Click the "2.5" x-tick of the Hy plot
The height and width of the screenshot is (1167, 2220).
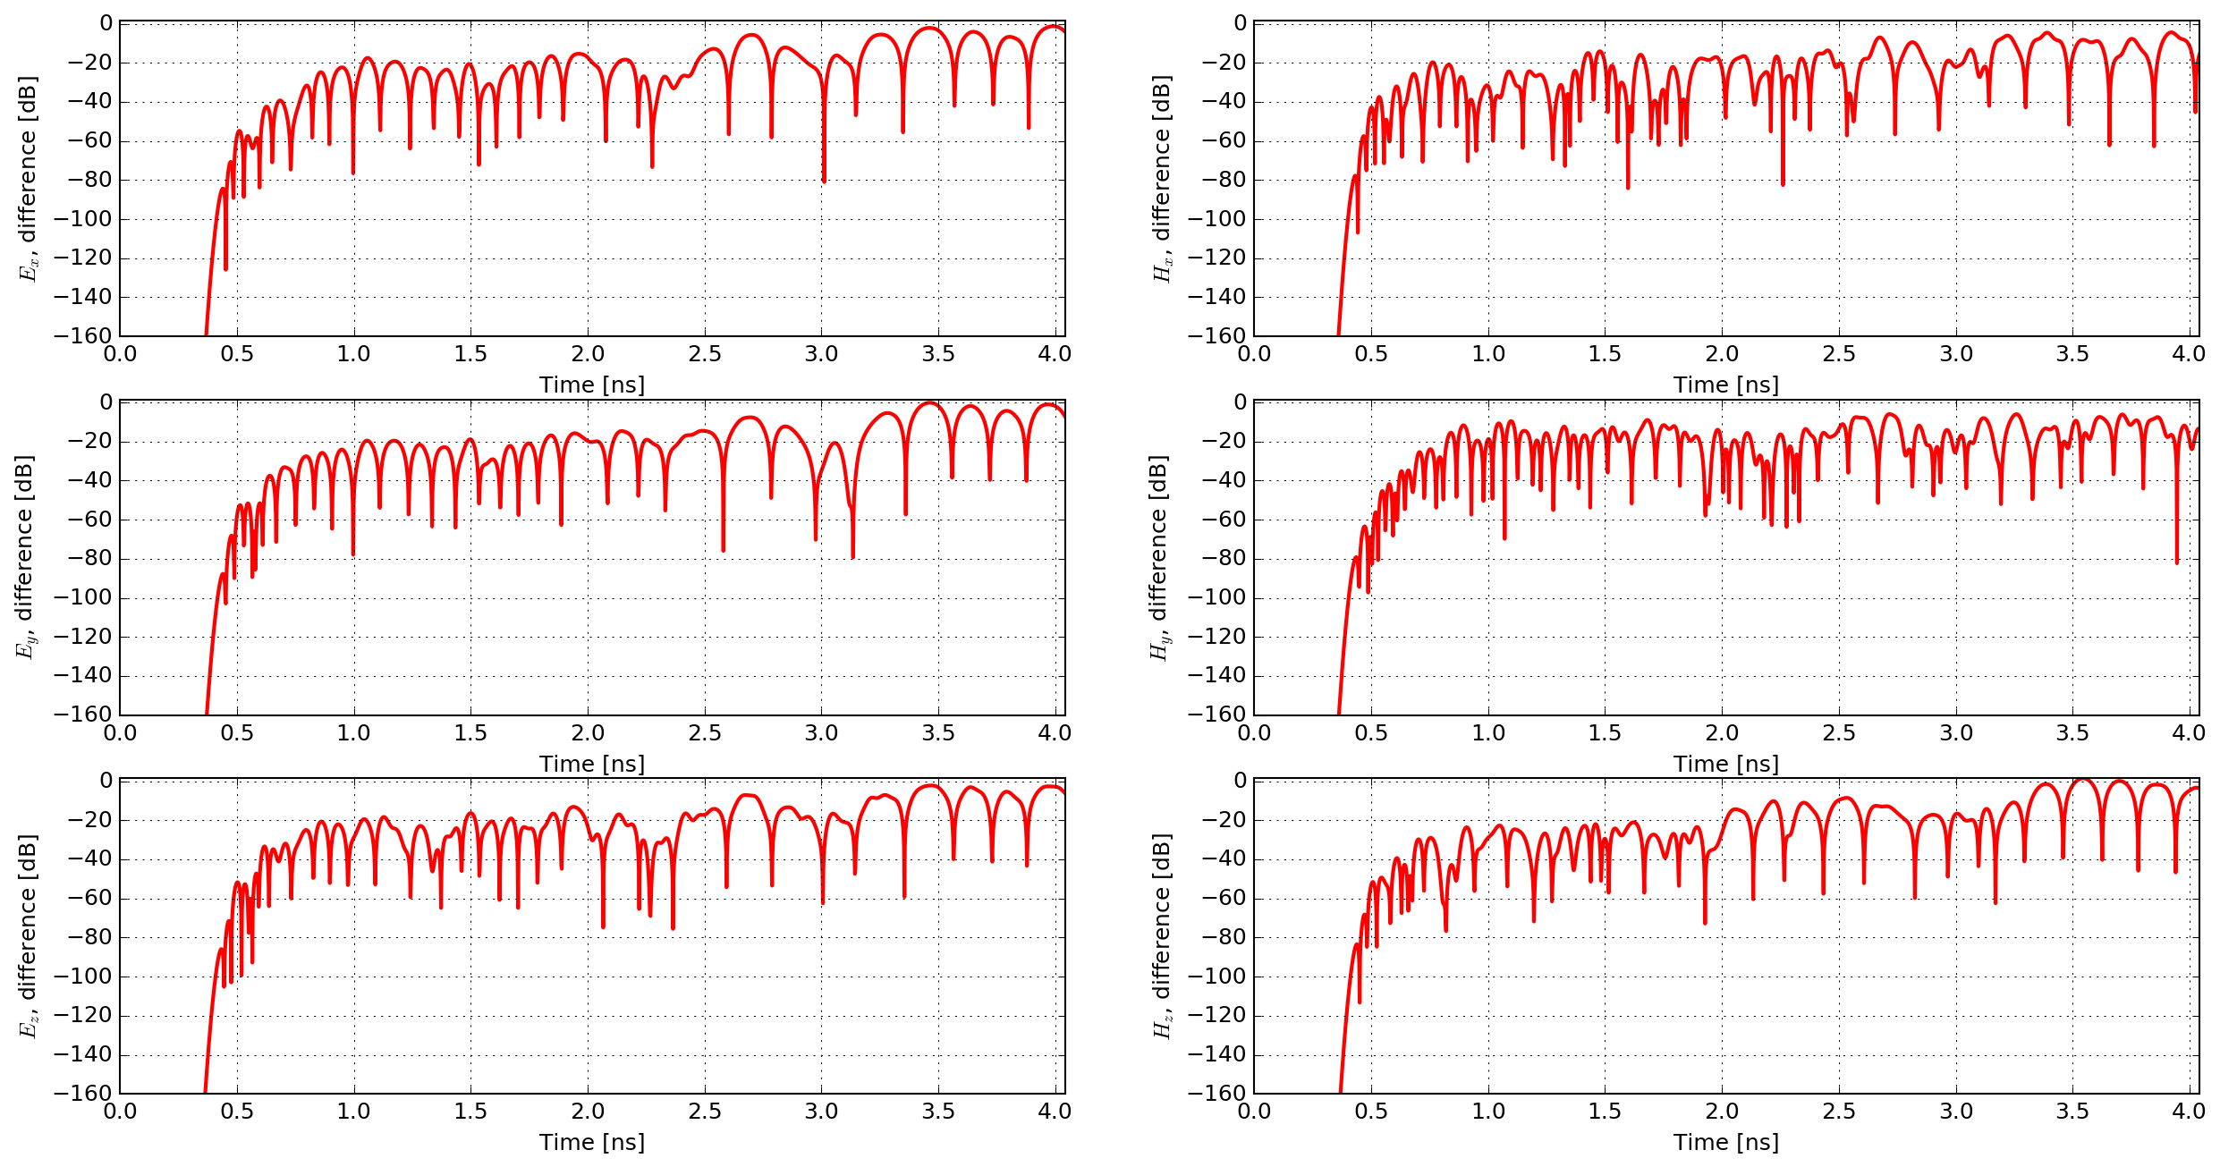click(x=1839, y=733)
